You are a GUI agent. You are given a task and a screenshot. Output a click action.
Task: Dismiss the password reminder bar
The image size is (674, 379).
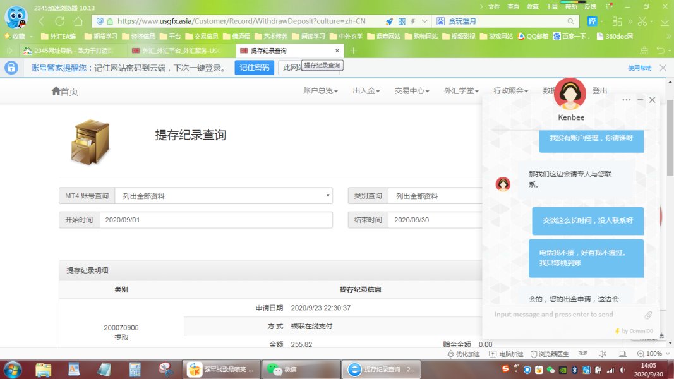click(x=663, y=68)
